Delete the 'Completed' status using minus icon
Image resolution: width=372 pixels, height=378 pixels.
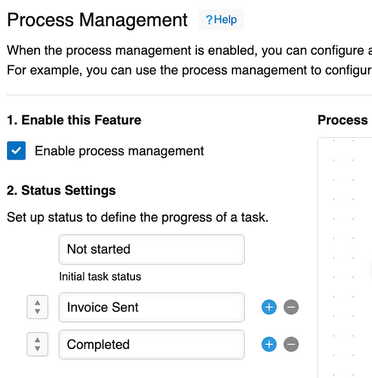pyautogui.click(x=291, y=344)
